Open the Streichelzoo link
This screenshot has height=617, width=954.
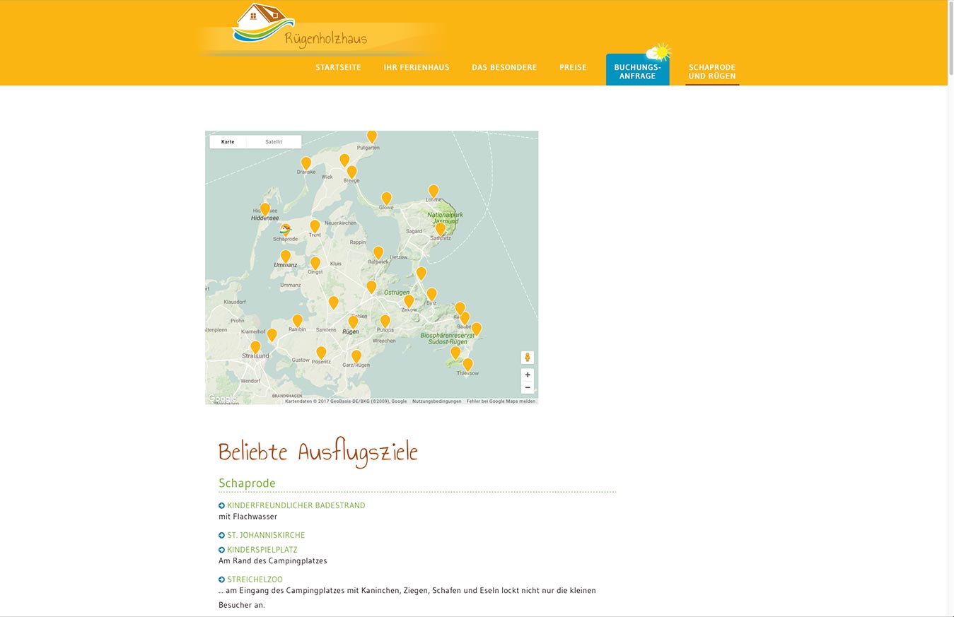click(255, 580)
